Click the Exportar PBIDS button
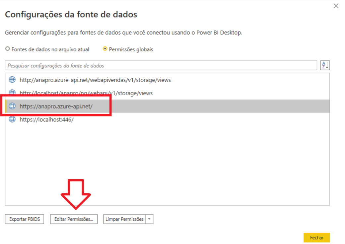The height and width of the screenshot is (244, 345). pos(25,219)
